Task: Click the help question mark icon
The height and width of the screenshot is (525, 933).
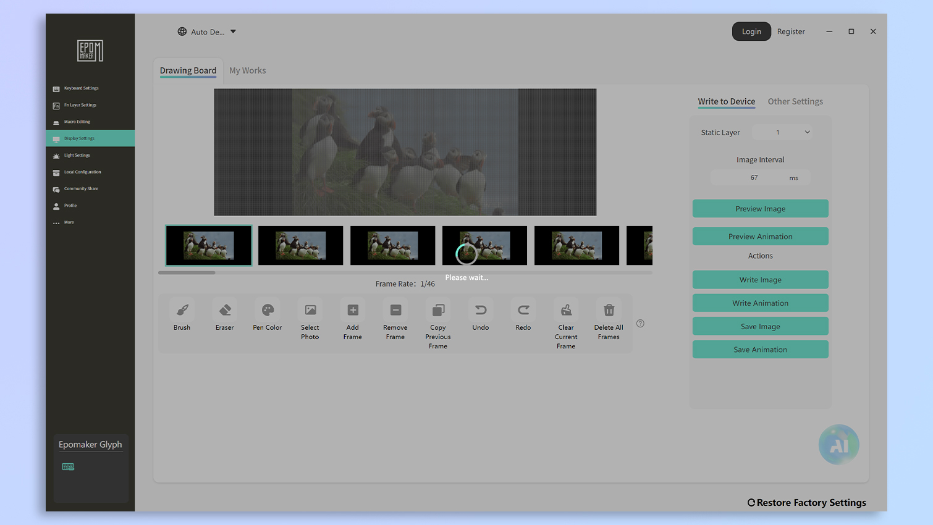Action: tap(640, 324)
